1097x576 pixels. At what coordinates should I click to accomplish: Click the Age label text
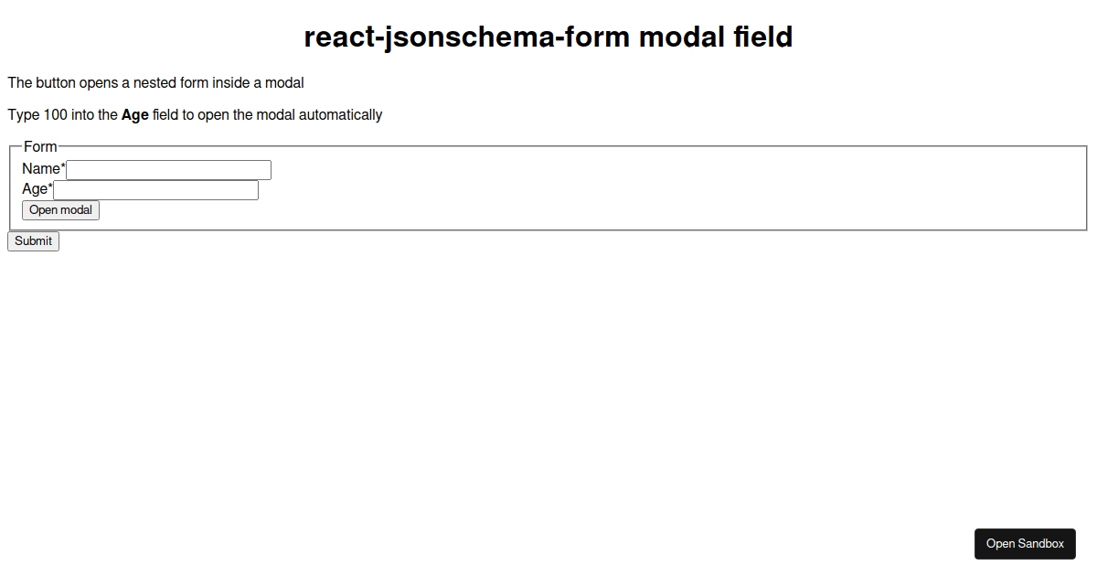(33, 189)
